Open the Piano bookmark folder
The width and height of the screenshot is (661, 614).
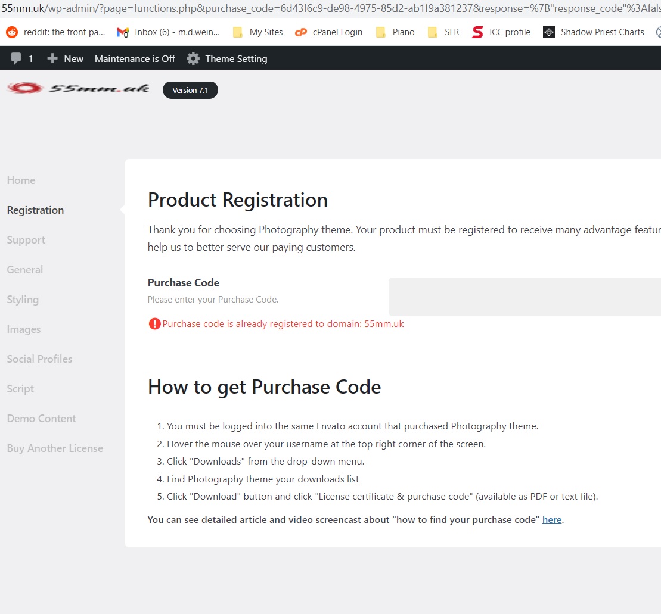tap(395, 32)
